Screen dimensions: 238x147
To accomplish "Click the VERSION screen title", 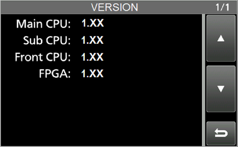I will (x=114, y=7).
